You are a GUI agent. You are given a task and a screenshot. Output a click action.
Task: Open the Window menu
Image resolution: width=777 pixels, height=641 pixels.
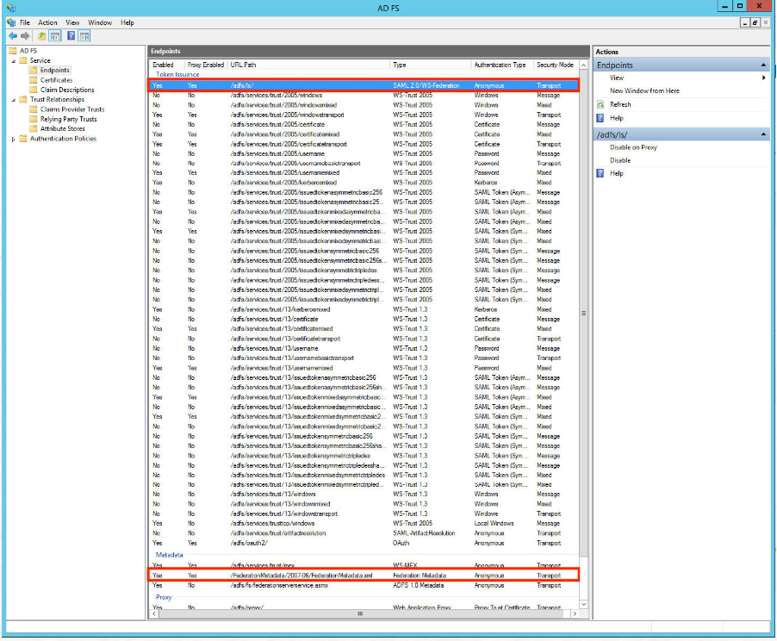click(100, 22)
